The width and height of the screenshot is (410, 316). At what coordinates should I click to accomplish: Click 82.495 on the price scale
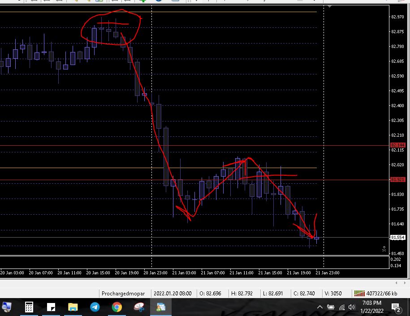tap(397, 91)
